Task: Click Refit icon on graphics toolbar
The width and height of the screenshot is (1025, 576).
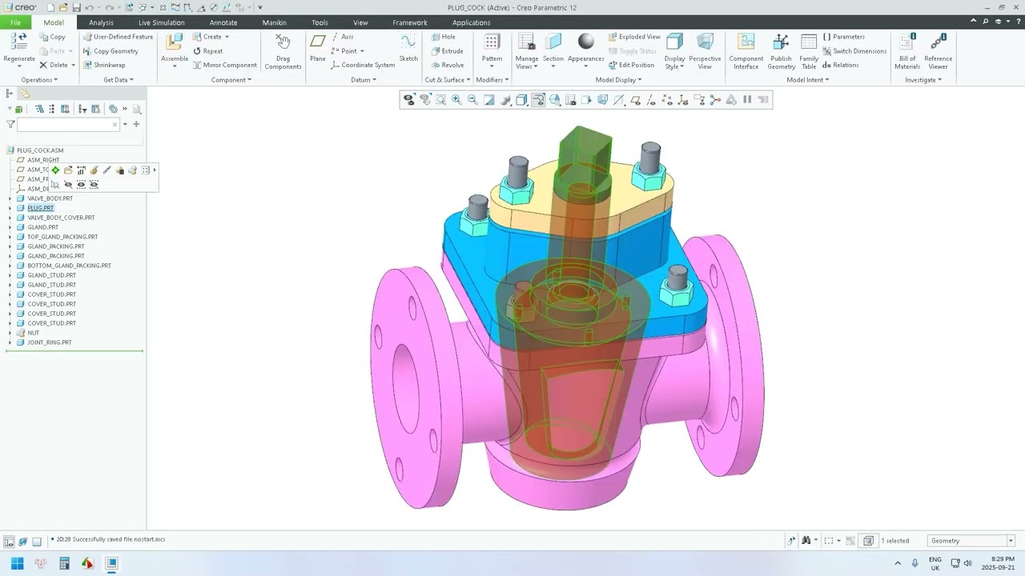Action: click(x=440, y=100)
